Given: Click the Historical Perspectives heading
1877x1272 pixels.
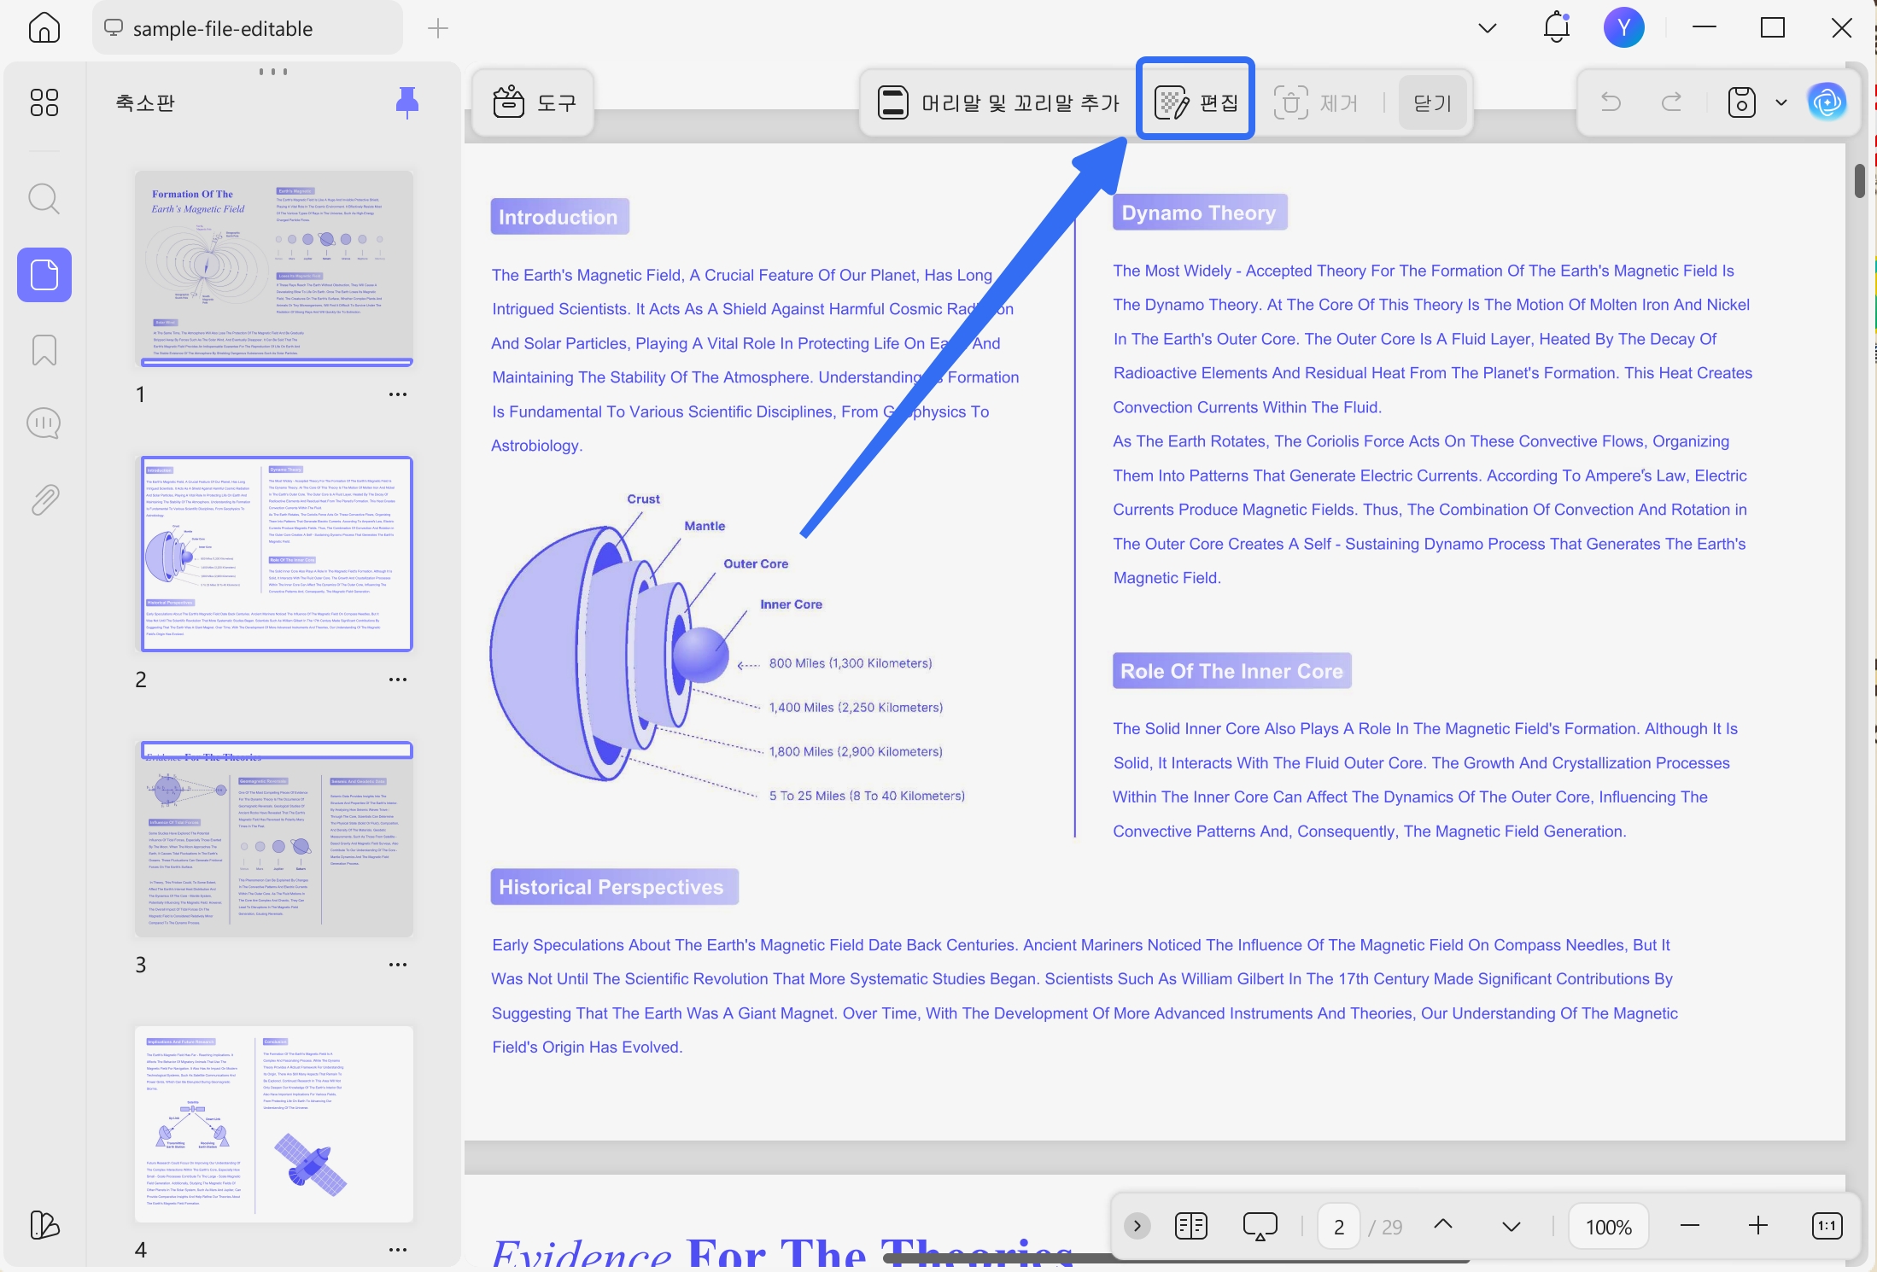Looking at the screenshot, I should (614, 887).
